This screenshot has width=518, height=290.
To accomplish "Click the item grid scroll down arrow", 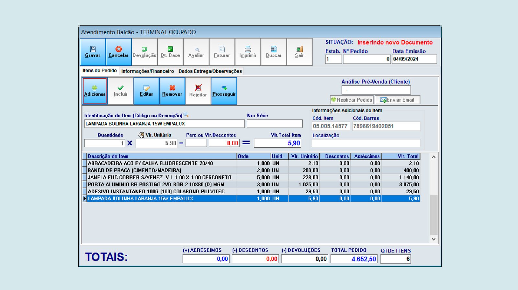I will tap(434, 239).
